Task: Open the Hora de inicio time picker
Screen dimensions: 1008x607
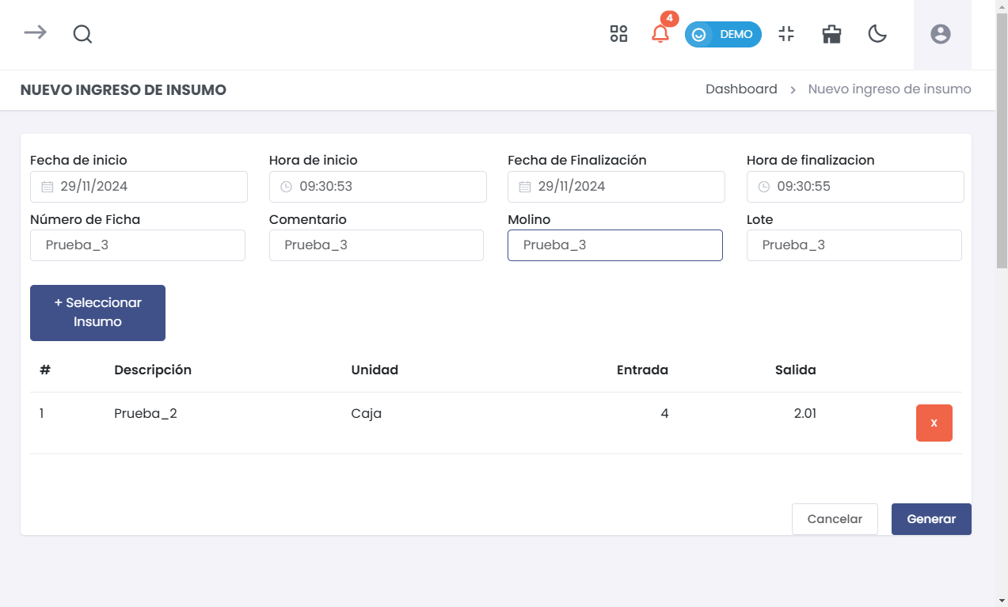Action: [378, 187]
